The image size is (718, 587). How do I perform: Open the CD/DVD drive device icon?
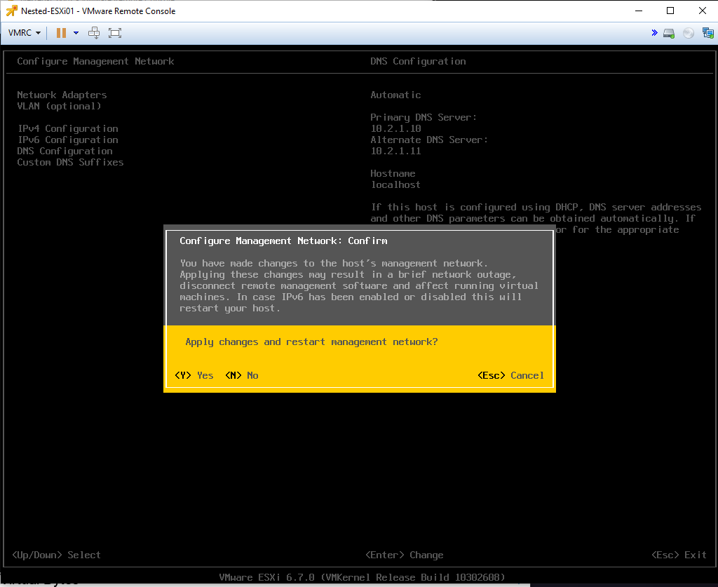[689, 33]
